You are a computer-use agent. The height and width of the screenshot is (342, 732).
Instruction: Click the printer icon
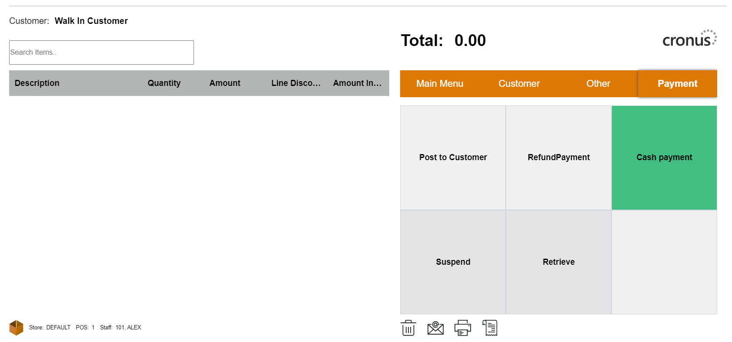(462, 328)
